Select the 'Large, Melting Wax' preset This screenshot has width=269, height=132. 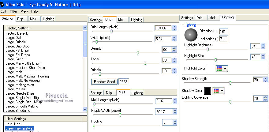point(20,85)
